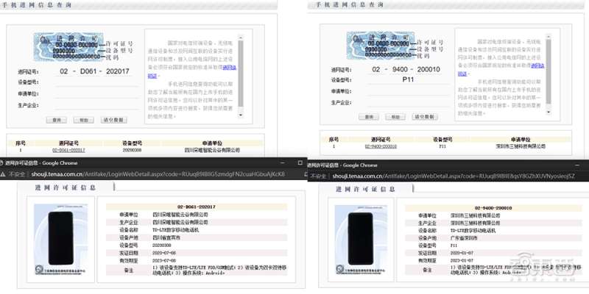The height and width of the screenshot is (294, 589).
Task: Click 帮助 under the P11 license form
Action: (x=395, y=117)
